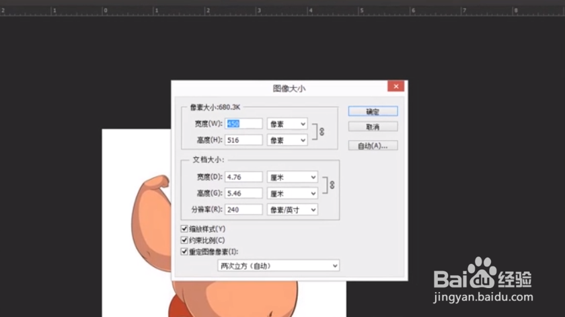565x317 pixels.
Task: Open the 厘米 unit dropdown for 高度(G)
Action: [x=292, y=193]
